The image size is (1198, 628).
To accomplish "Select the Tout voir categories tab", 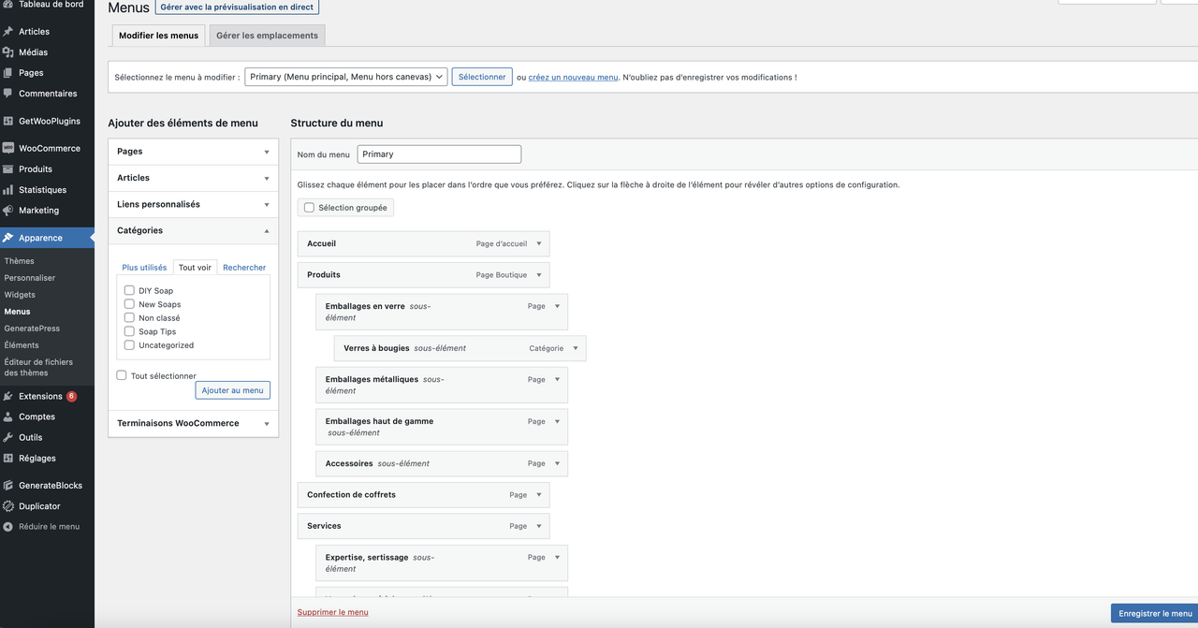I will click(195, 268).
